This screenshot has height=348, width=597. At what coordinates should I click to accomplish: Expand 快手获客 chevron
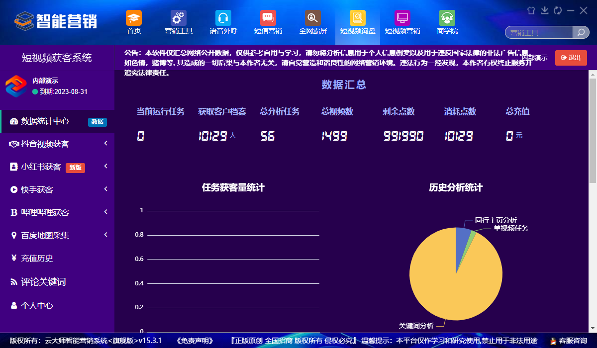click(x=106, y=189)
